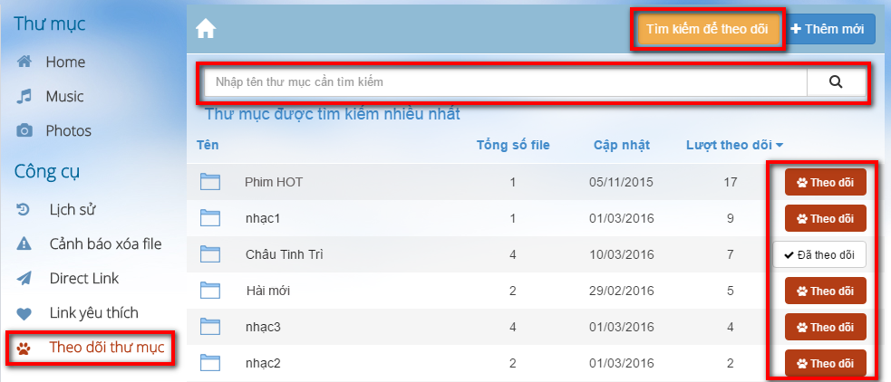
Task: Select the folder icon for Châu Tinh Trì
Action: pos(210,254)
